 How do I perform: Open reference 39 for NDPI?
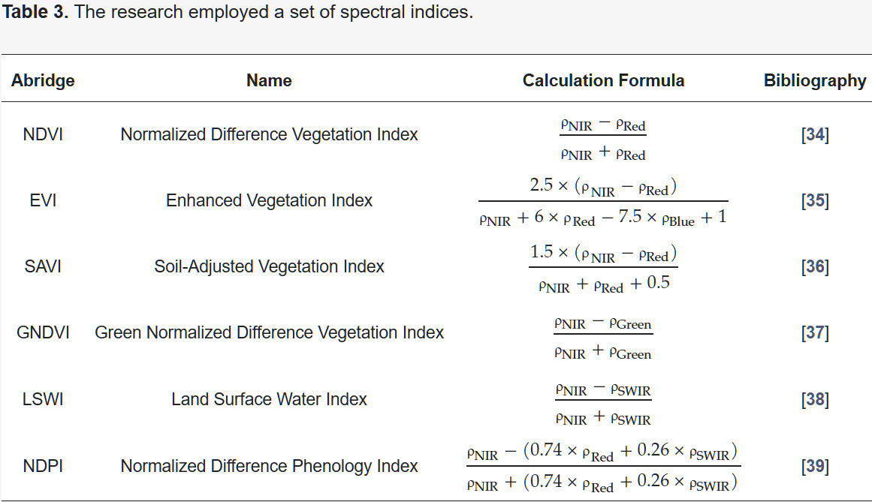pos(815,466)
